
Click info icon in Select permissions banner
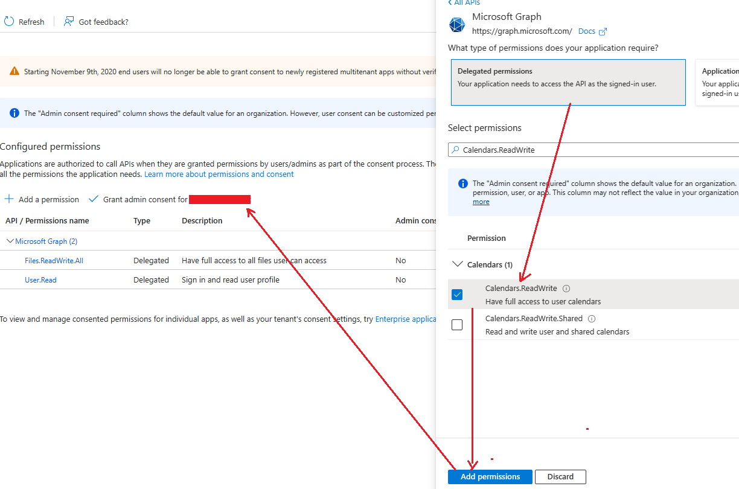[x=463, y=184]
